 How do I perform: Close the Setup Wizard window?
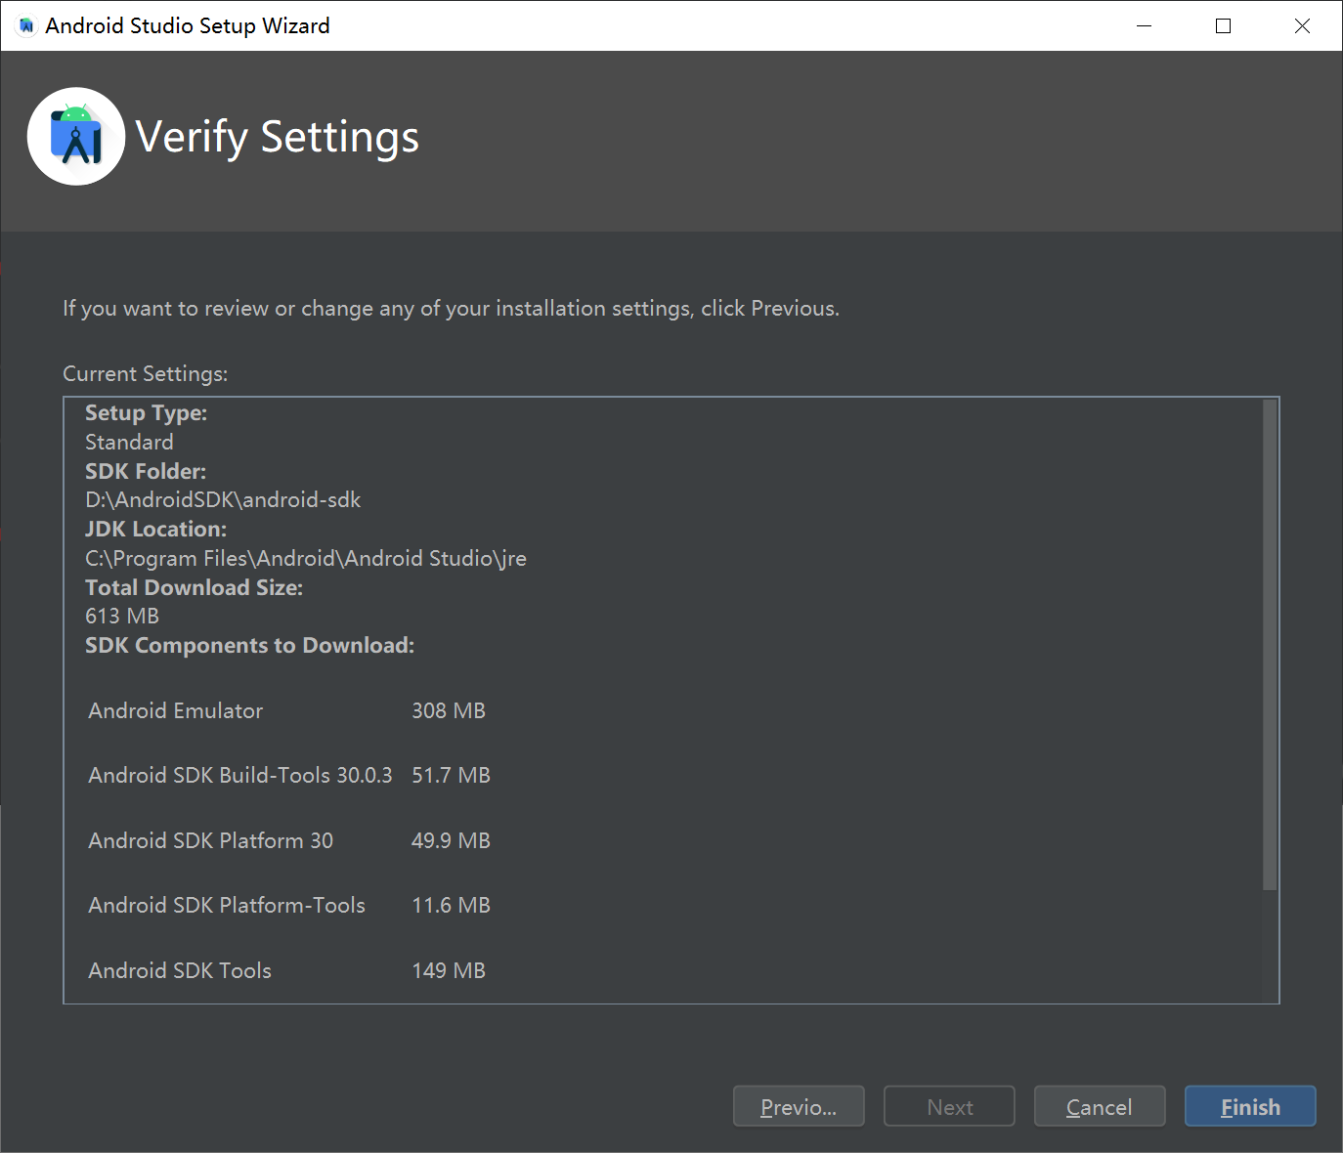1302,25
